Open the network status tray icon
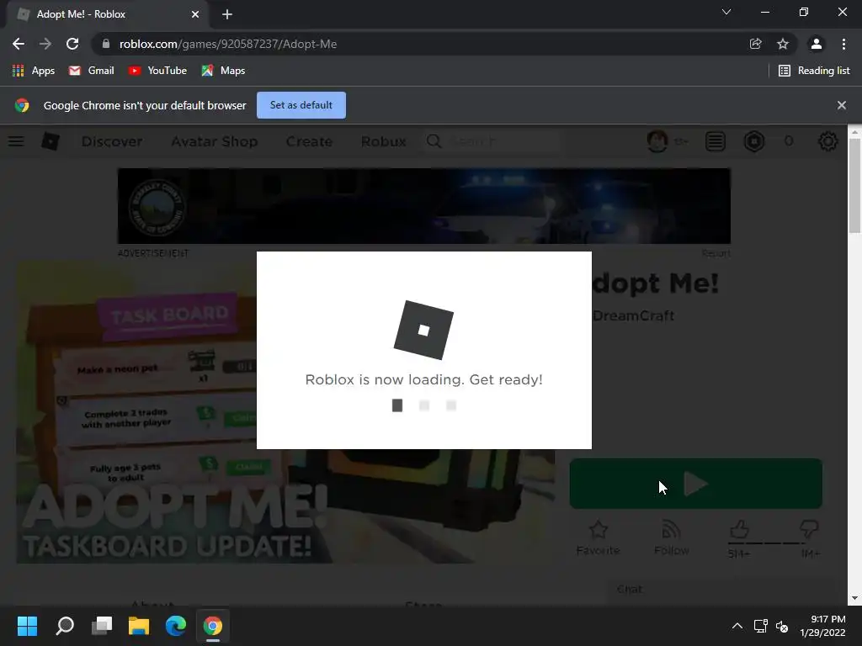 (x=761, y=626)
